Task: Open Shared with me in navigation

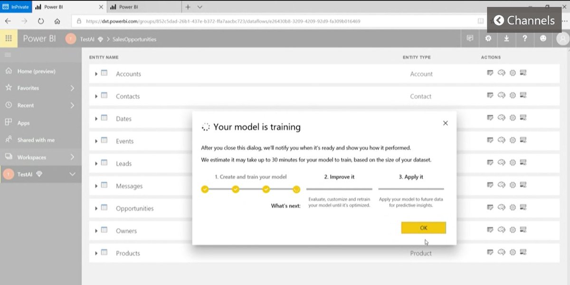Action: [36, 140]
